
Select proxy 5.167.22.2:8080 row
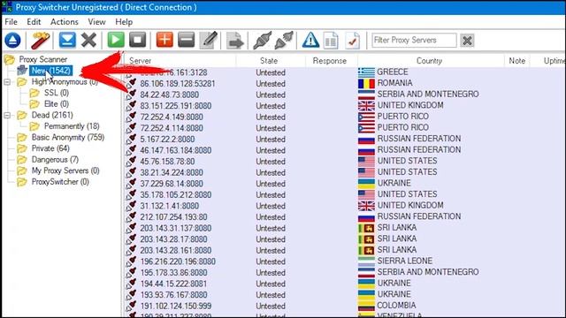pyautogui.click(x=345, y=140)
